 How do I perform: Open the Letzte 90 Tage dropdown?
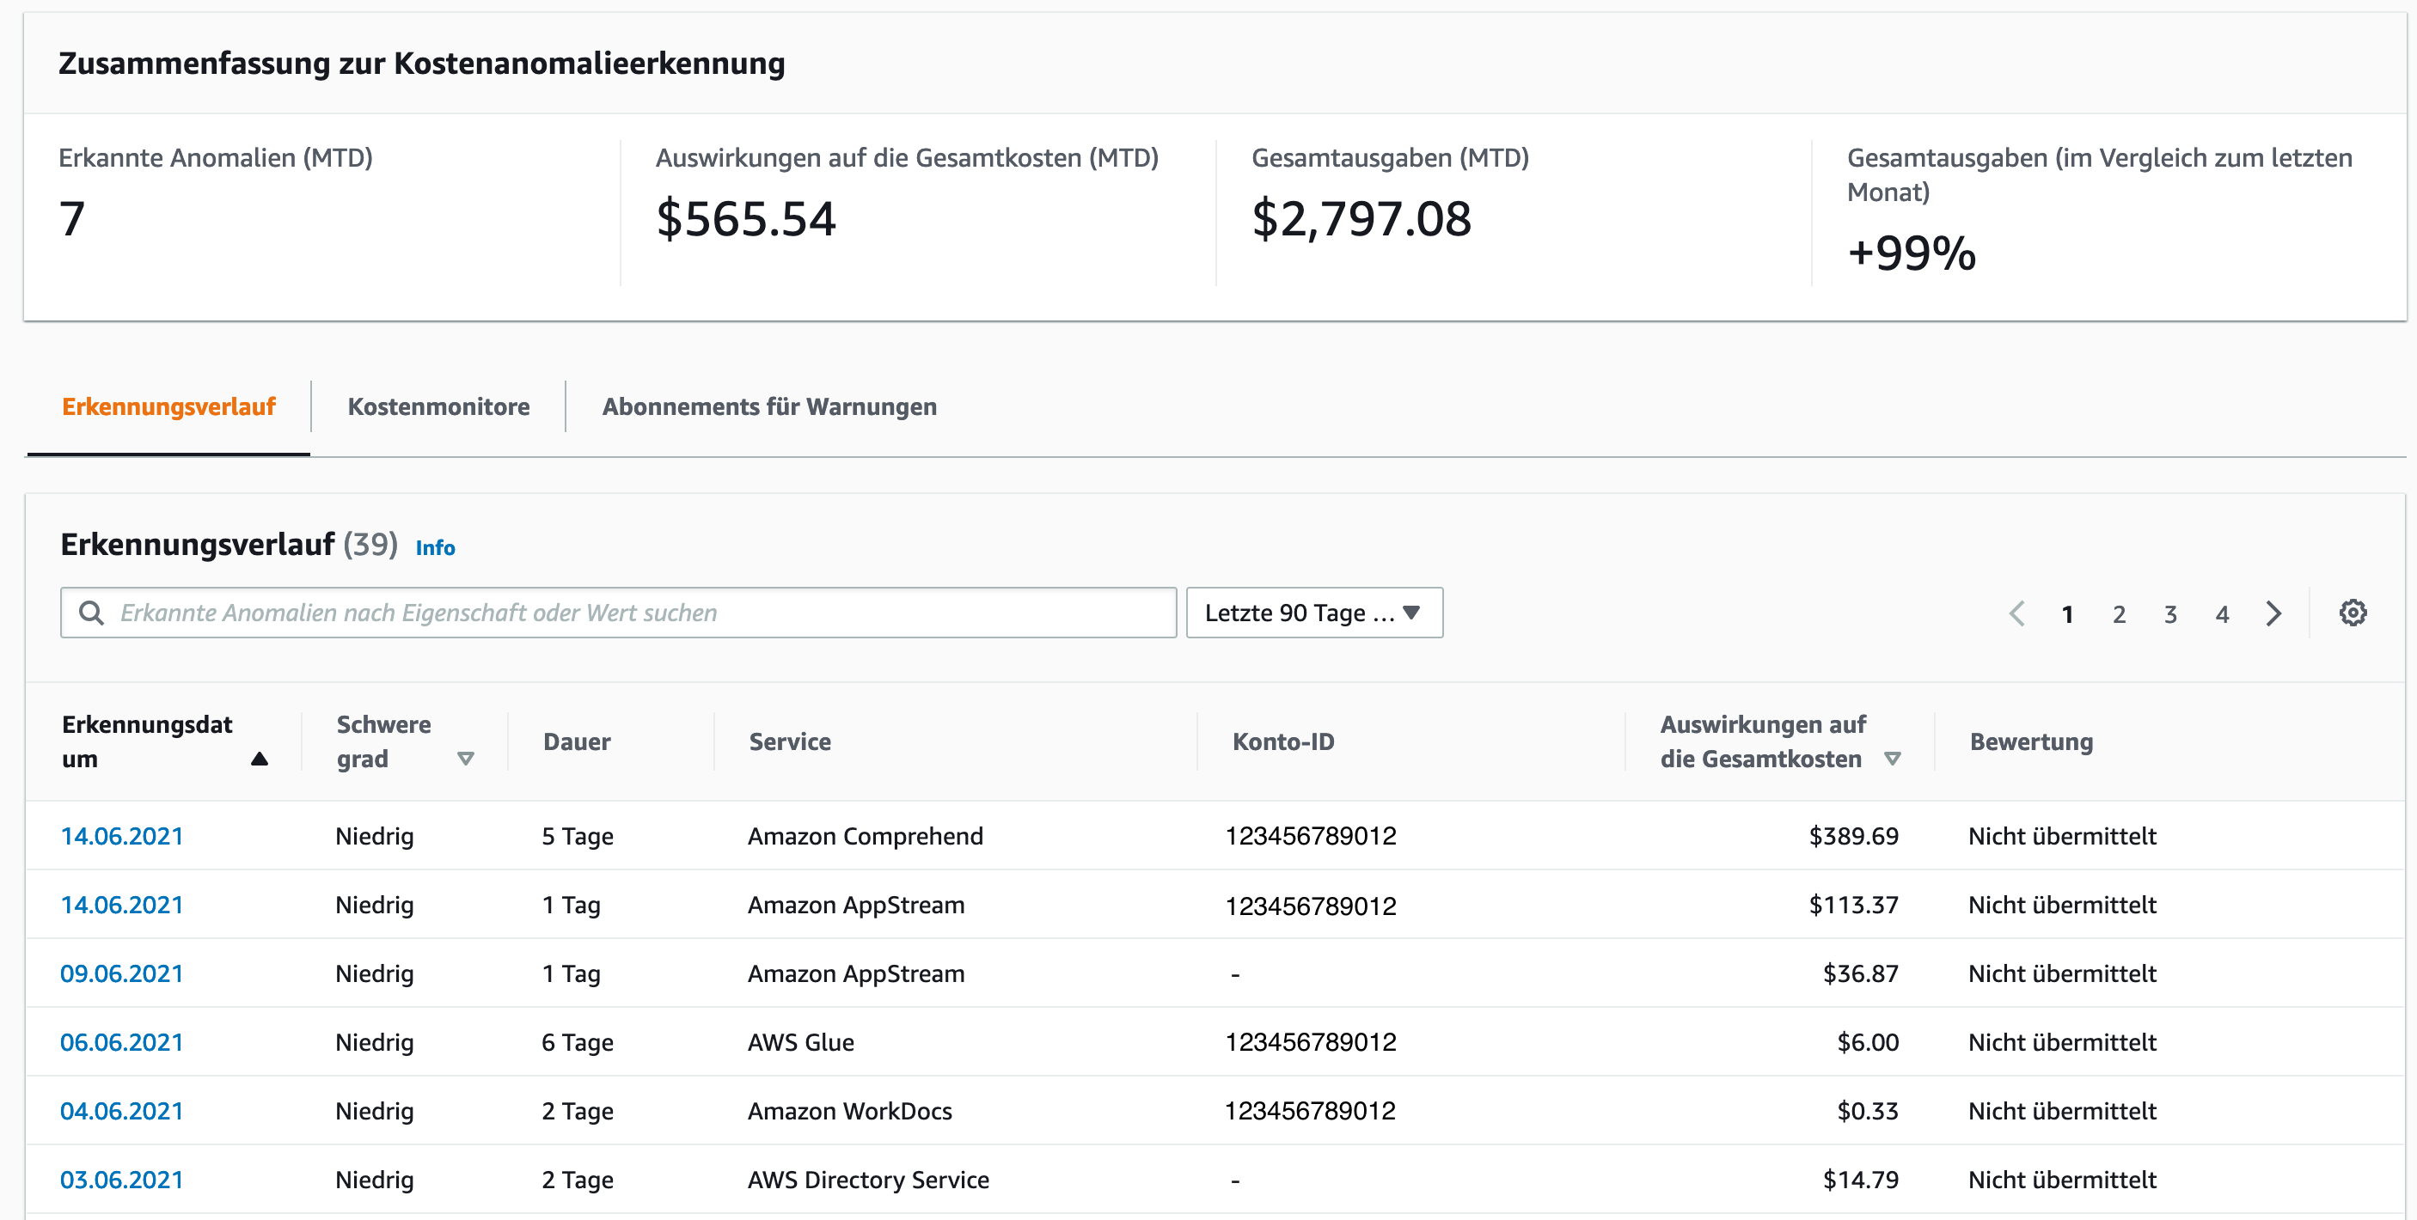(1313, 613)
